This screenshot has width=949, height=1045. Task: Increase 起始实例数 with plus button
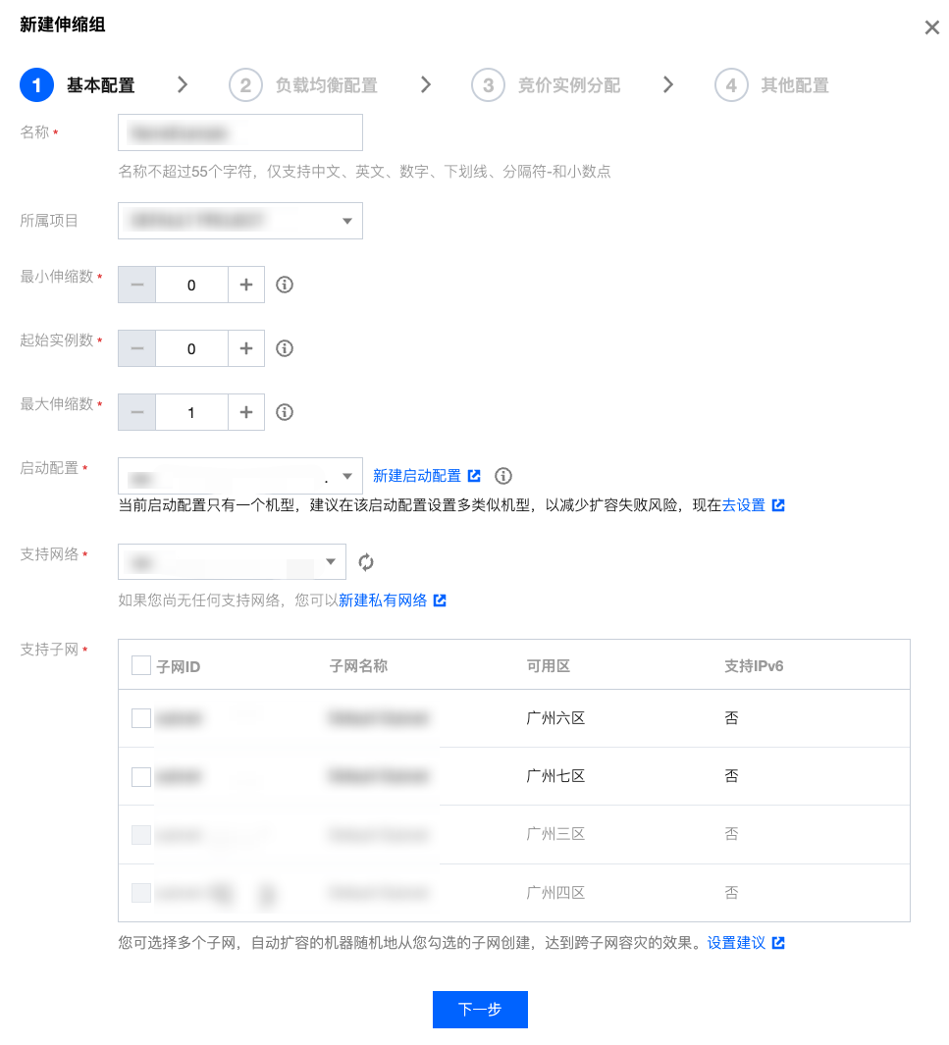246,348
